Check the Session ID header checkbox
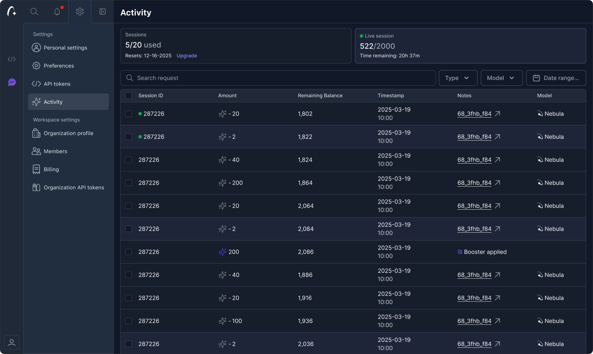Image resolution: width=593 pixels, height=354 pixels. (128, 95)
